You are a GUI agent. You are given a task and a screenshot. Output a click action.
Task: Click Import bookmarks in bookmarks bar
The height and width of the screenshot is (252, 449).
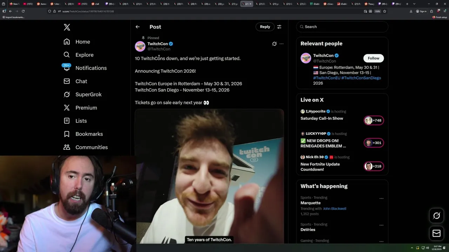click(13, 17)
